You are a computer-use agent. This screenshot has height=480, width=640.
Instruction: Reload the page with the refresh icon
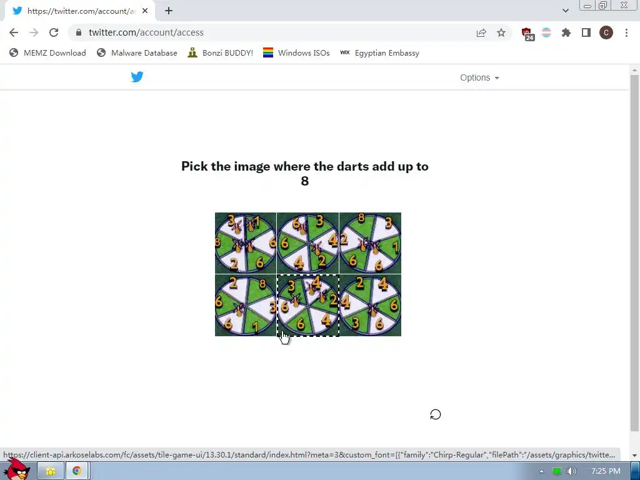click(54, 32)
